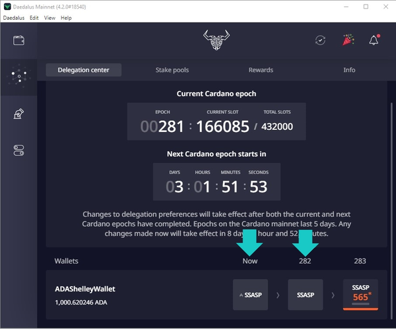The image size is (396, 329).
Task: Open the settings toggles sidebar icon
Action: 18,150
